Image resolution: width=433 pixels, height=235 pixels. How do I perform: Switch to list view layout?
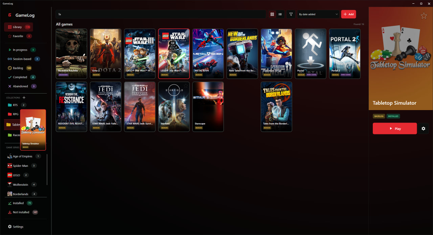click(280, 14)
